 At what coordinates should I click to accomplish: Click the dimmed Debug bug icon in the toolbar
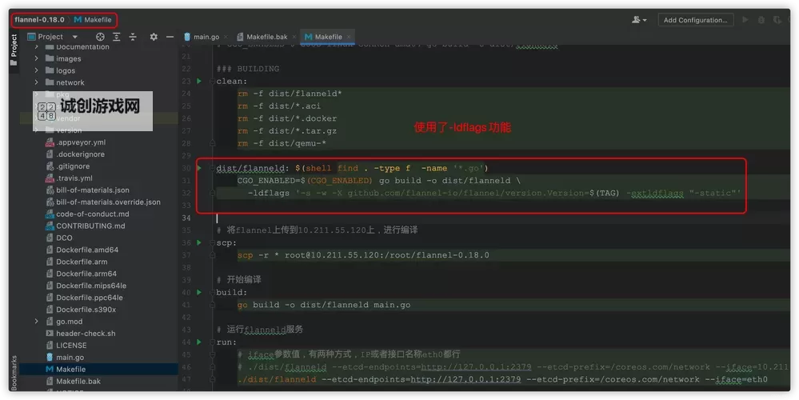(x=761, y=20)
